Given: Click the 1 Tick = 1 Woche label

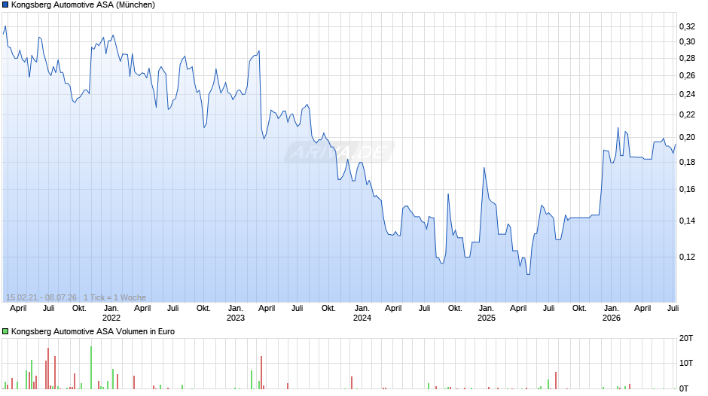Looking at the screenshot, I should coord(114,297).
